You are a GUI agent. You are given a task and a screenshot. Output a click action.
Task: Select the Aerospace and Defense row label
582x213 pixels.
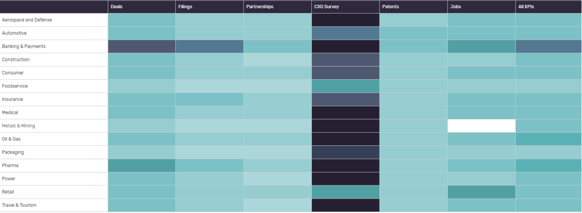27,20
